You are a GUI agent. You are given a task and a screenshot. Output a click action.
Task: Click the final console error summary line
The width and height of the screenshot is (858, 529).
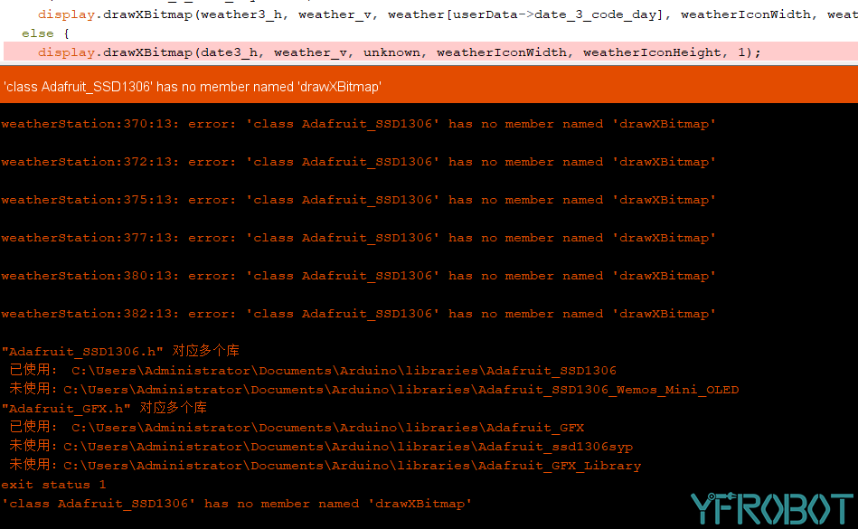pyautogui.click(x=237, y=504)
